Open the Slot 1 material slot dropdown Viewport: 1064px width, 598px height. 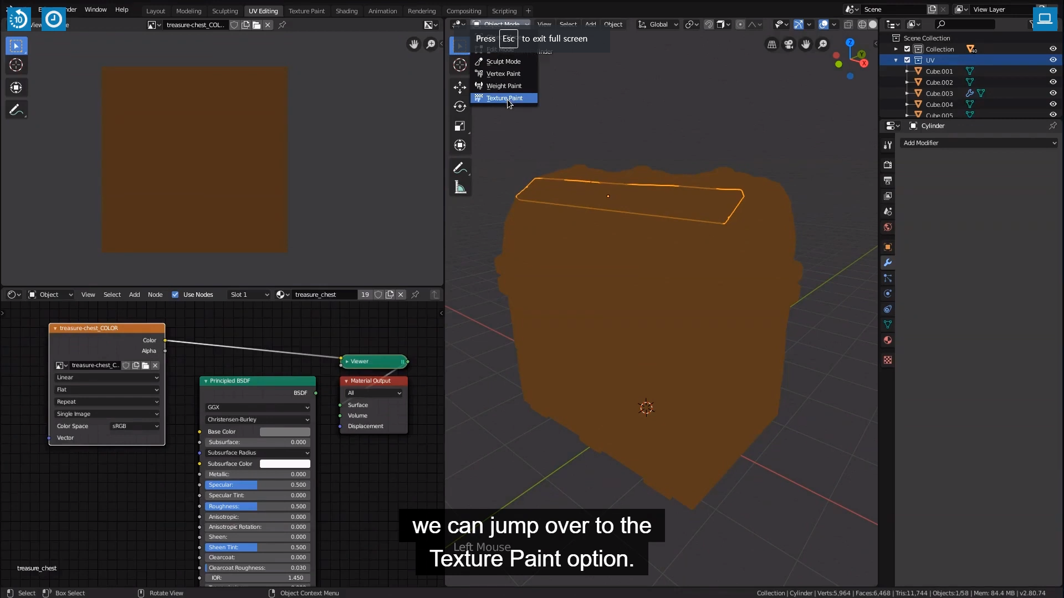coord(249,295)
